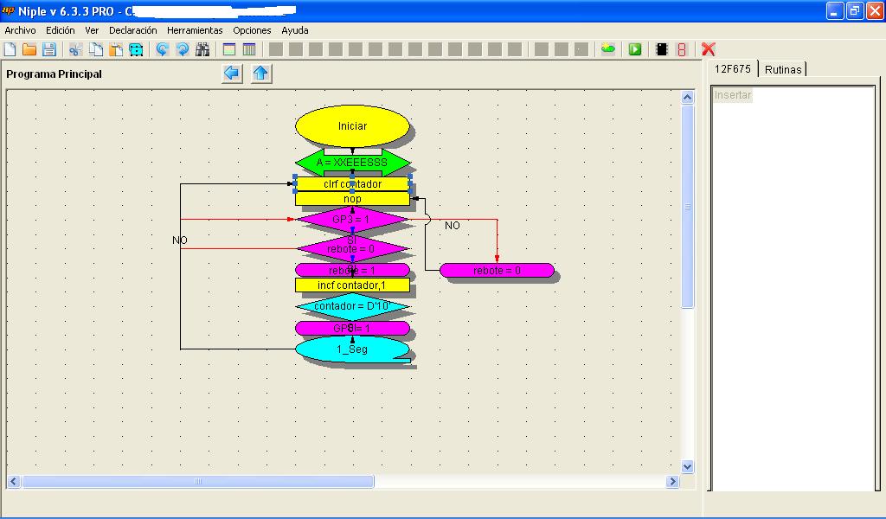Open search with the binoculars icon
The width and height of the screenshot is (886, 519).
[202, 49]
